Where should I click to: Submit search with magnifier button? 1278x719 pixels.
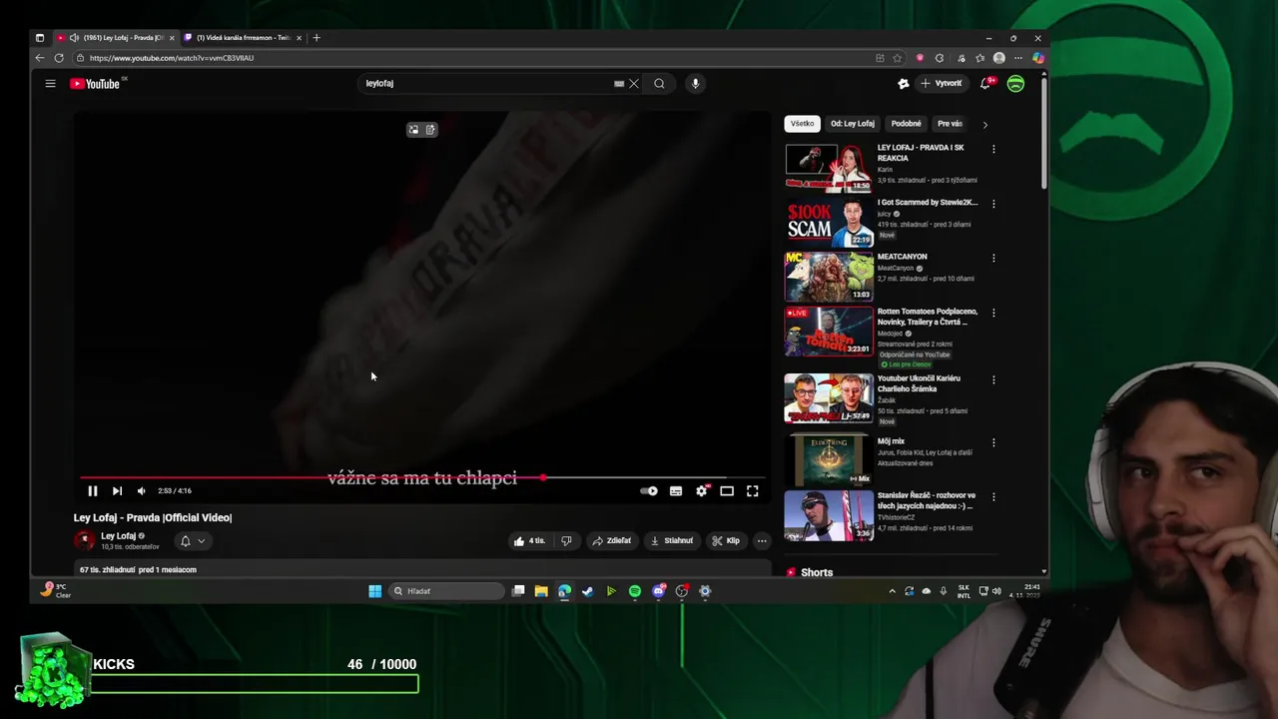click(x=659, y=84)
